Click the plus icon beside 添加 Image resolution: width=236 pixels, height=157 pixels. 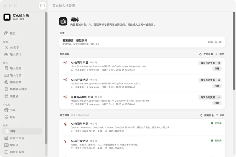[216, 54]
